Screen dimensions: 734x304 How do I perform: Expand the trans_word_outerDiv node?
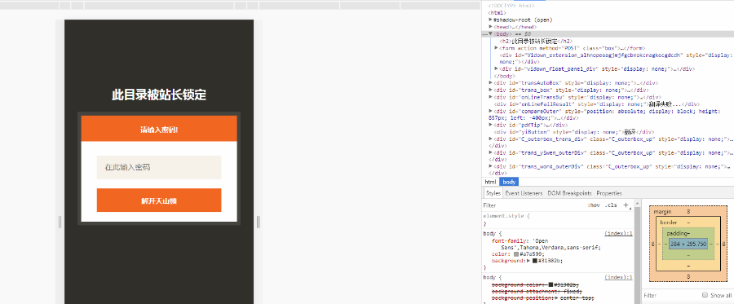pyautogui.click(x=490, y=166)
